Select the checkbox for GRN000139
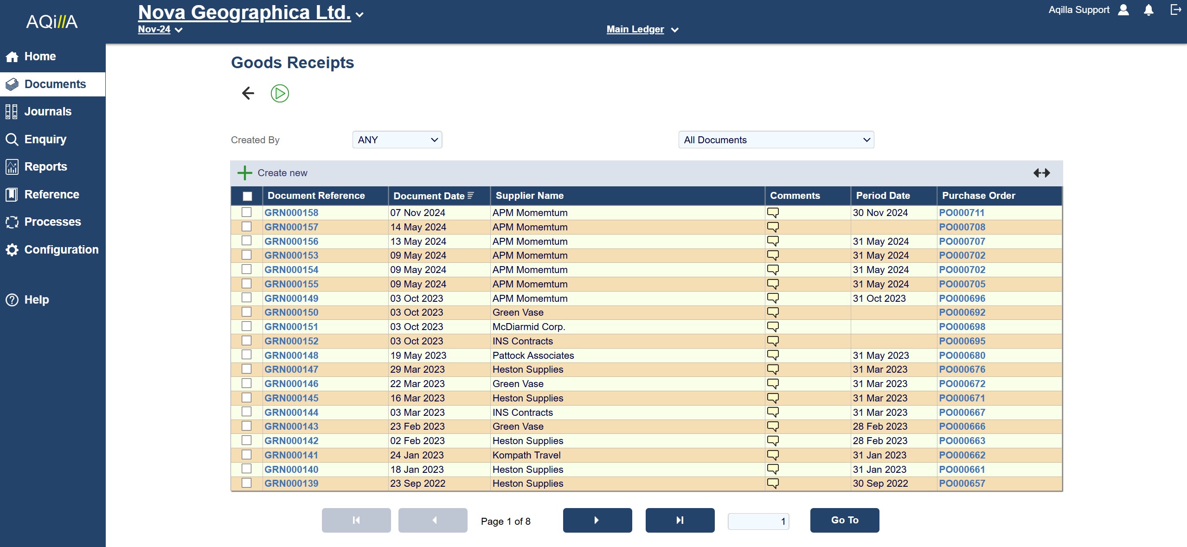1187x547 pixels. click(246, 483)
